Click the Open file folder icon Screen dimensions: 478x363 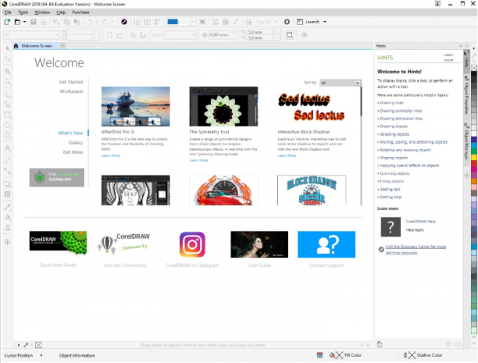[18, 22]
